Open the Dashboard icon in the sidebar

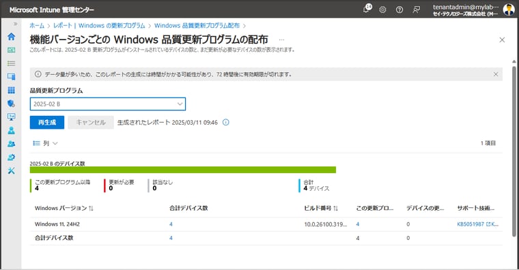pos(11,50)
